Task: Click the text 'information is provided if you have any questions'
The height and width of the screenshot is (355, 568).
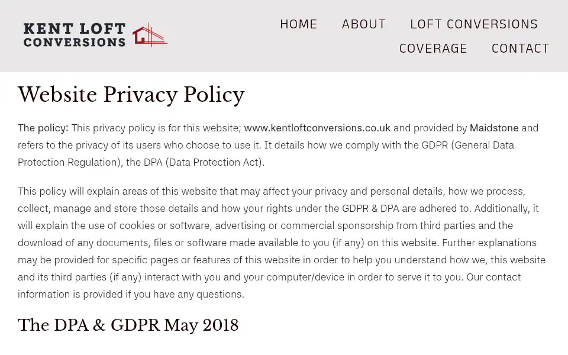Action: tap(130, 294)
